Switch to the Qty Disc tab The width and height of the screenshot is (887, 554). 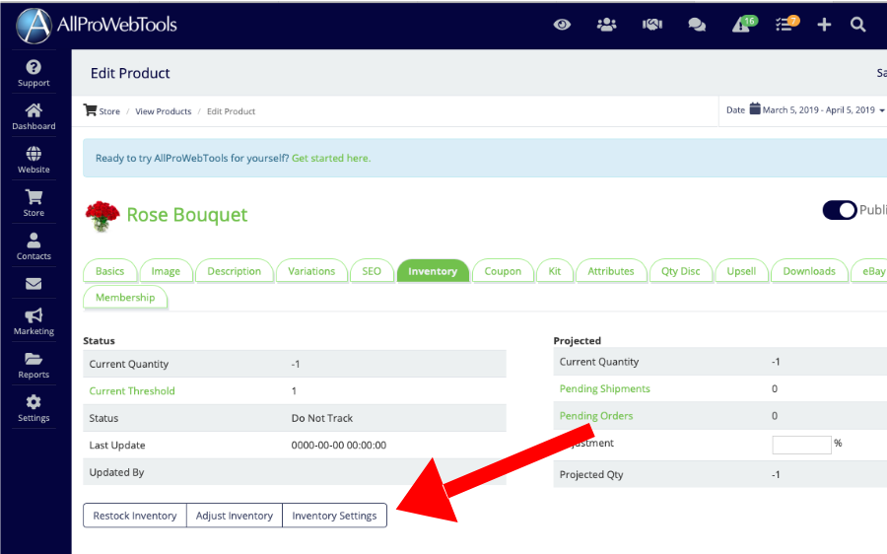[681, 271]
